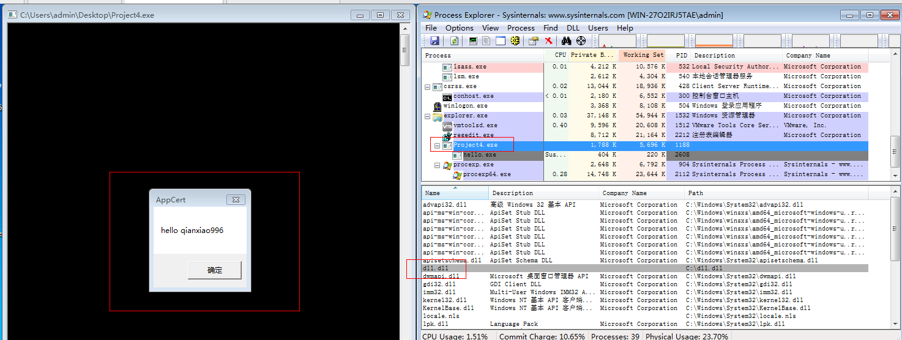
Task: Collapse the explorer.exe tree node
Action: (x=427, y=116)
